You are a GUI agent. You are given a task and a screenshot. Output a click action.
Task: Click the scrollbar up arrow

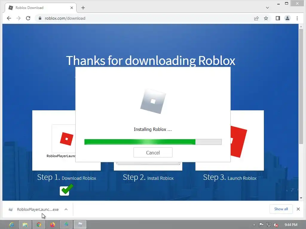[301, 27]
